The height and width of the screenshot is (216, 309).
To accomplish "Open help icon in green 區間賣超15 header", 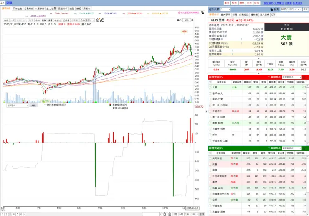I will pyautogui.click(x=269, y=148).
